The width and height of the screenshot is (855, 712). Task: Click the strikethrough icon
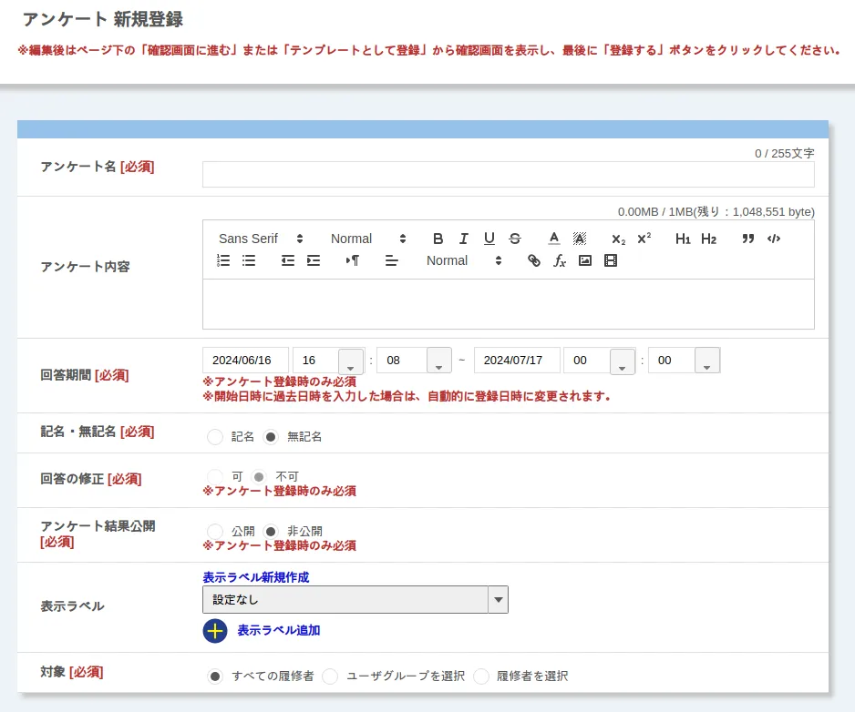coord(515,239)
